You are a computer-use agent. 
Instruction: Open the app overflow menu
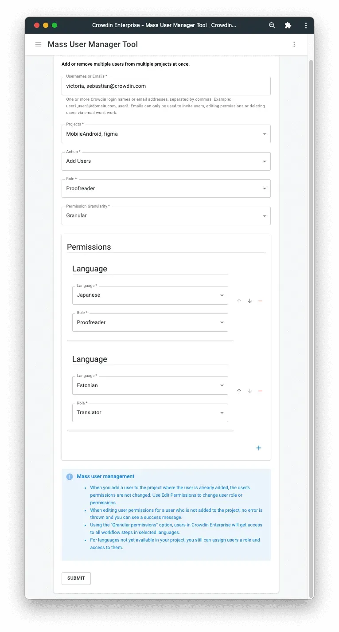click(294, 44)
